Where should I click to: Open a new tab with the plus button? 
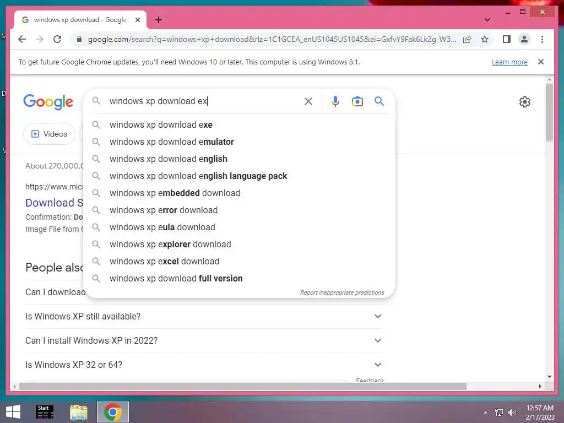(x=158, y=20)
